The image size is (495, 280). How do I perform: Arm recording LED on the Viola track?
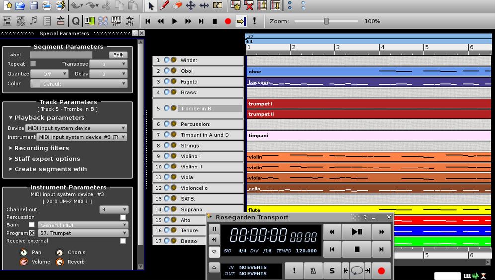[173, 177]
